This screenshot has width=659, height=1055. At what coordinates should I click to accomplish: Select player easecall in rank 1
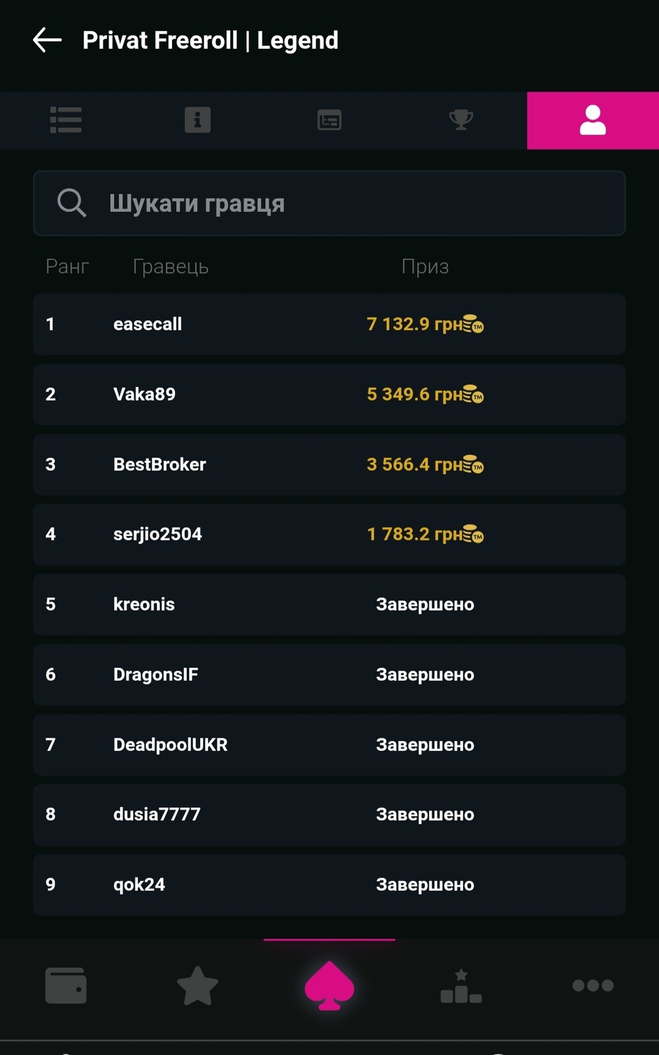pos(148,324)
